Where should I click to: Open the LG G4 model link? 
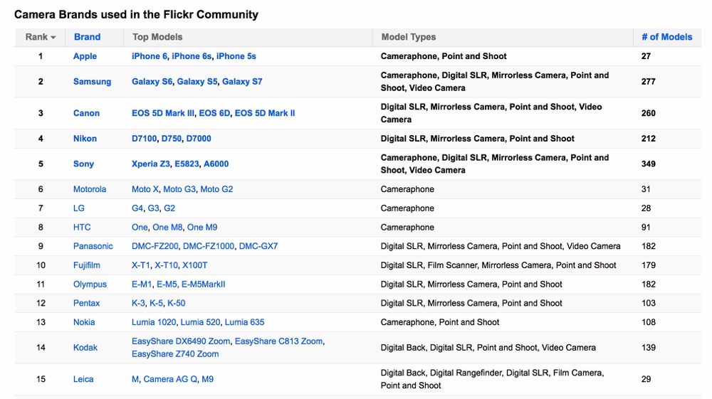(x=137, y=208)
